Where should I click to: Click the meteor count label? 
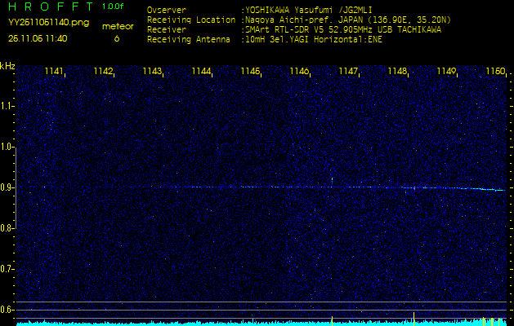(x=116, y=26)
